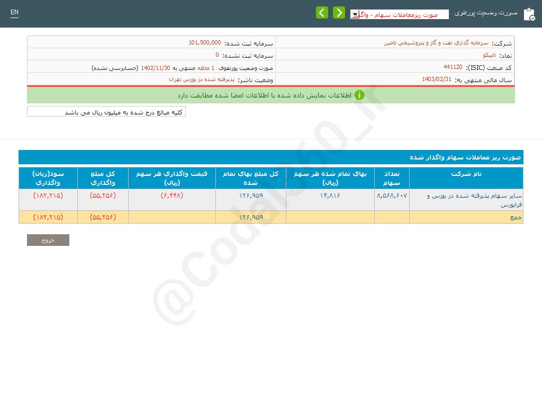This screenshot has height=407, width=542.
Task: Click the تعداد سهام column header
Action: coord(392,178)
